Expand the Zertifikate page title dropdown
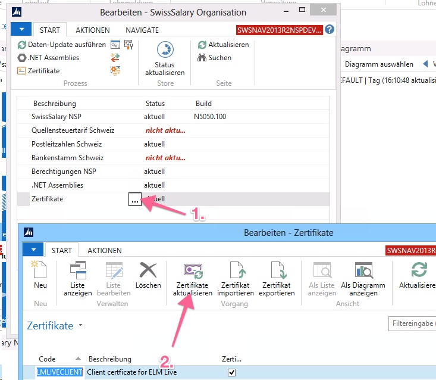Screen dimensions: 436x380 coord(80,326)
